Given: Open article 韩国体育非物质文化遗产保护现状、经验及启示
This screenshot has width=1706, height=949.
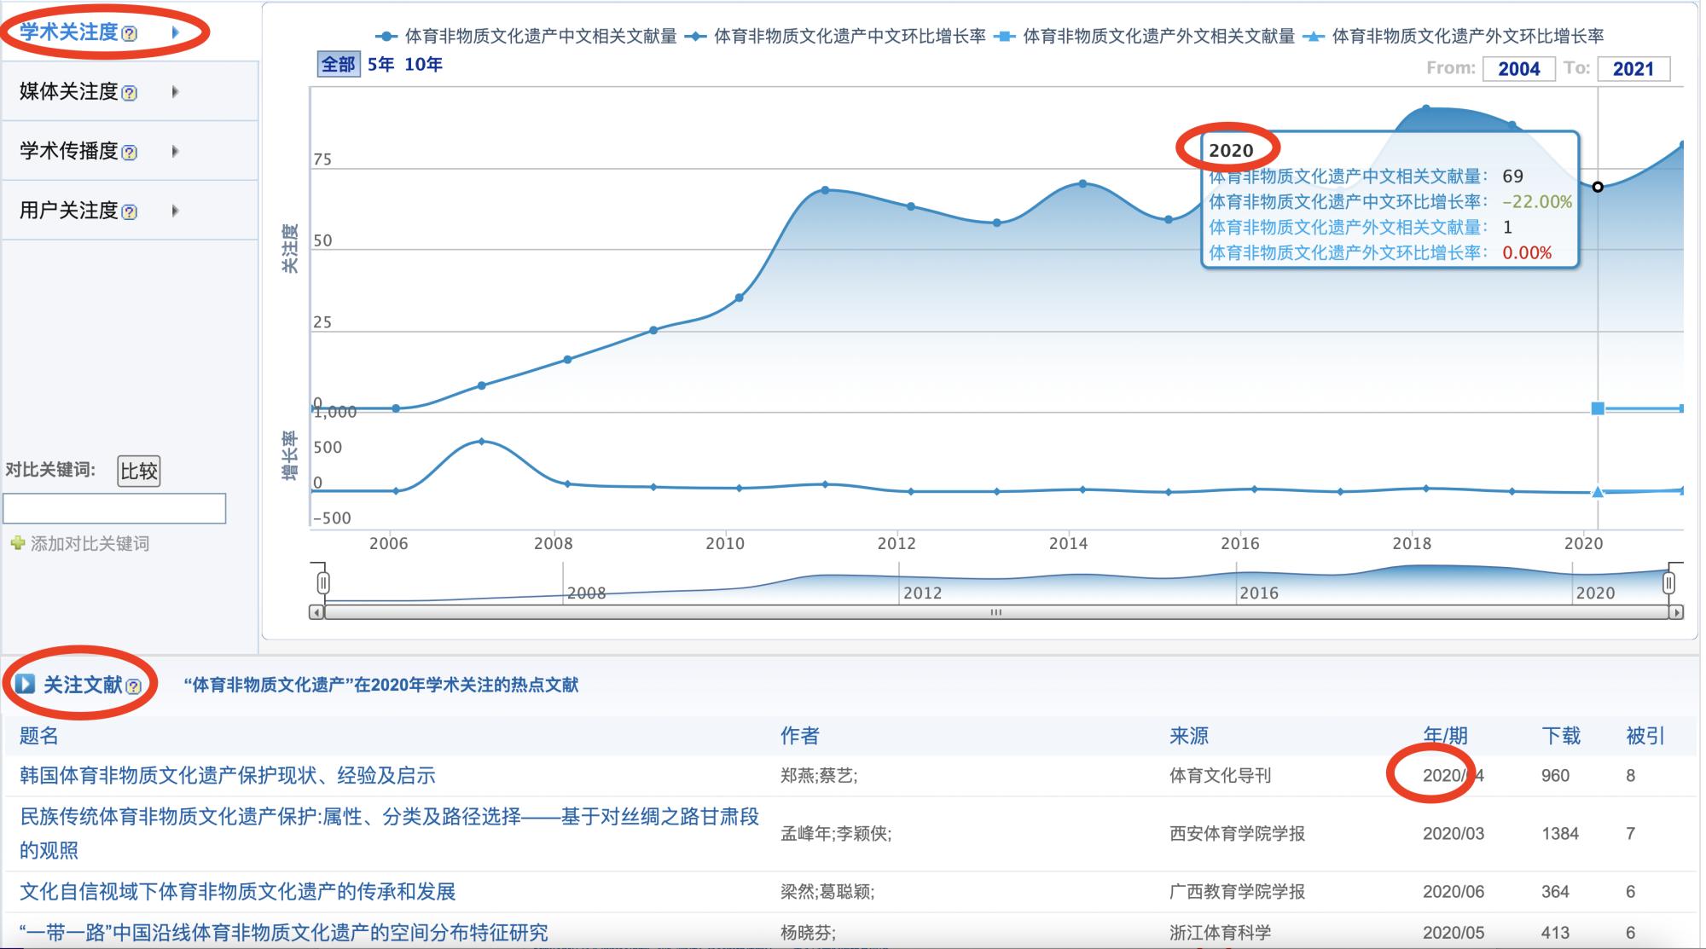Looking at the screenshot, I should pos(228,776).
